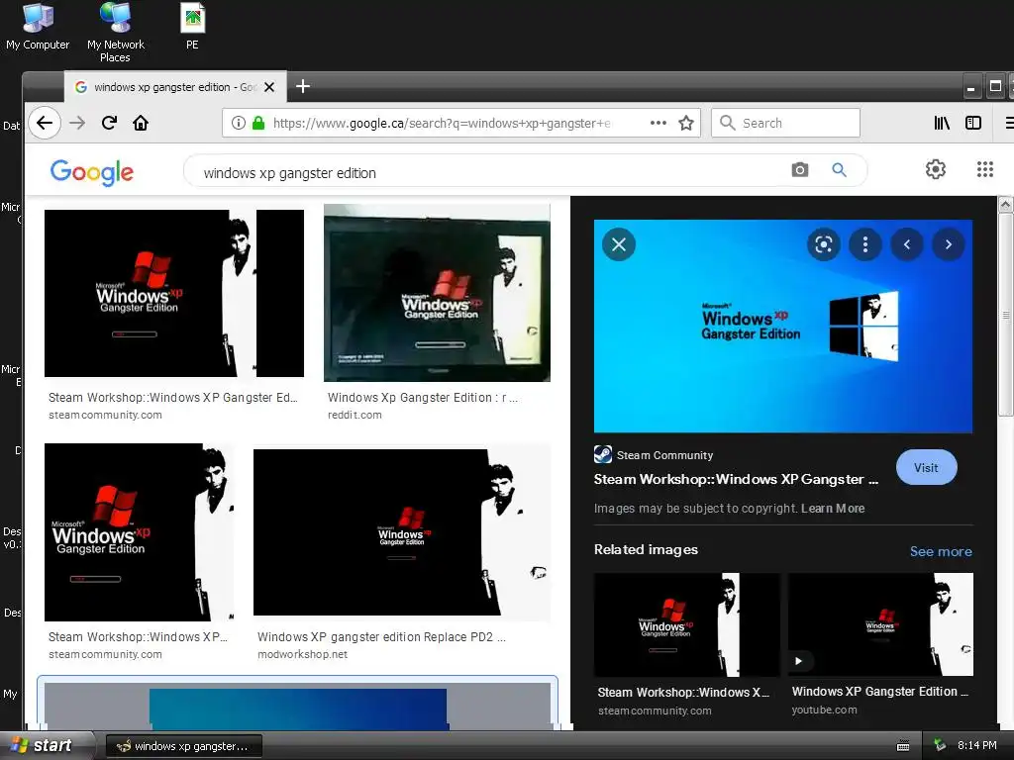Close the windows xp gangster edition tab
The width and height of the screenshot is (1014, 760).
tap(269, 87)
